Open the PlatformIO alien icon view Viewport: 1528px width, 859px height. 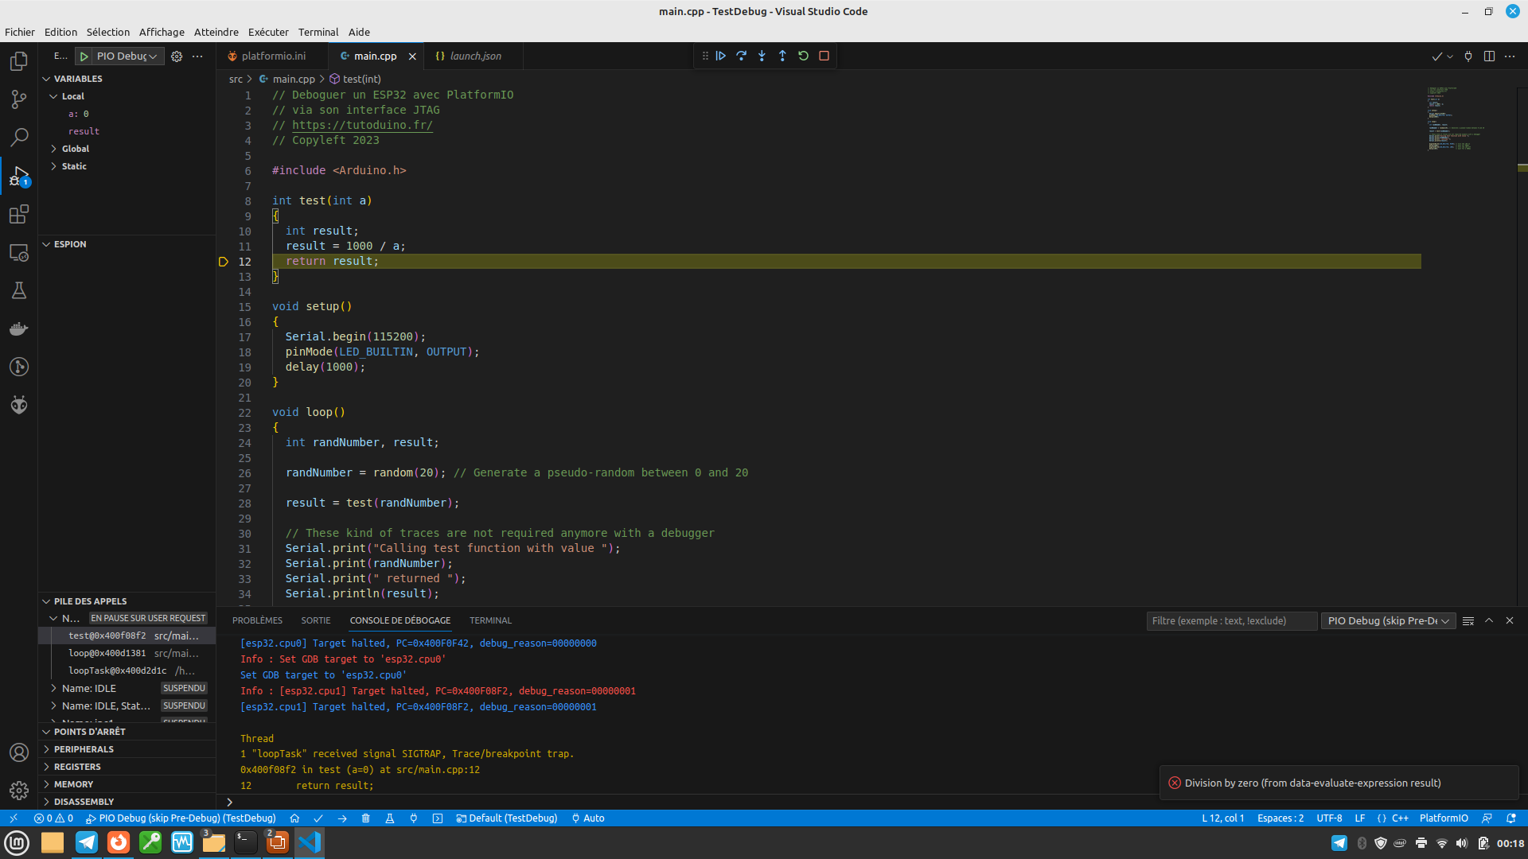(x=19, y=405)
